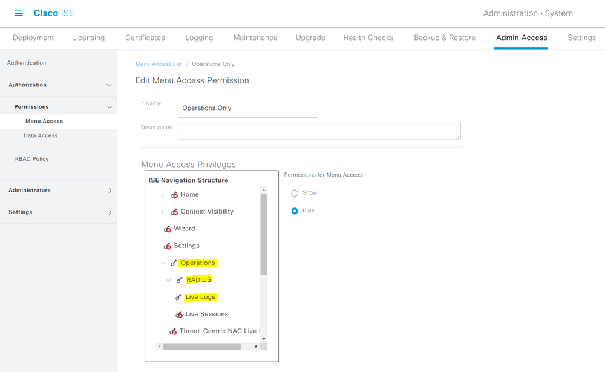Collapse the RADIUS tree node

pyautogui.click(x=169, y=279)
